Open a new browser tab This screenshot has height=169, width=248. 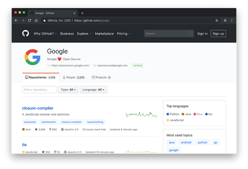point(82,13)
